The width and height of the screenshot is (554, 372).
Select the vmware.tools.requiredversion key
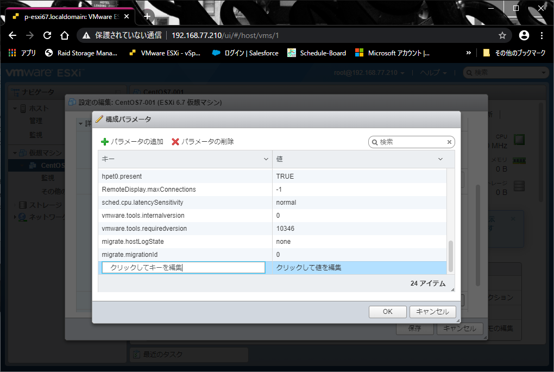[x=144, y=229]
